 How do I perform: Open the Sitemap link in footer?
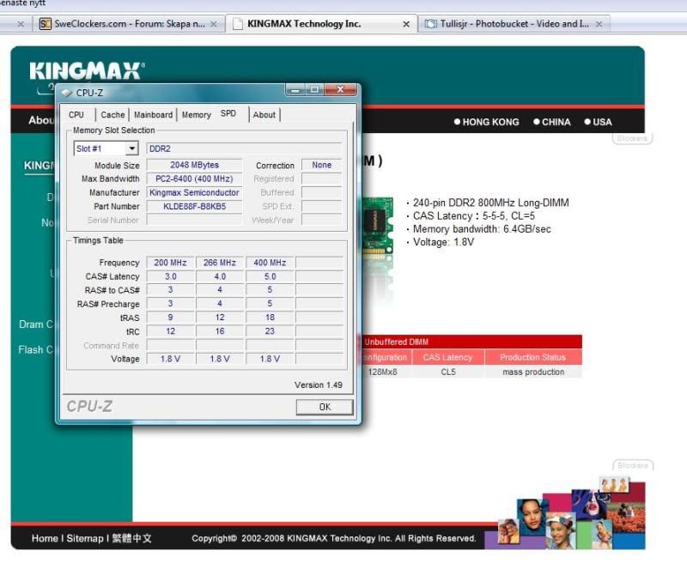(x=85, y=538)
